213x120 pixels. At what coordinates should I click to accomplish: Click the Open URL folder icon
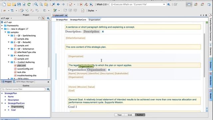14,4
